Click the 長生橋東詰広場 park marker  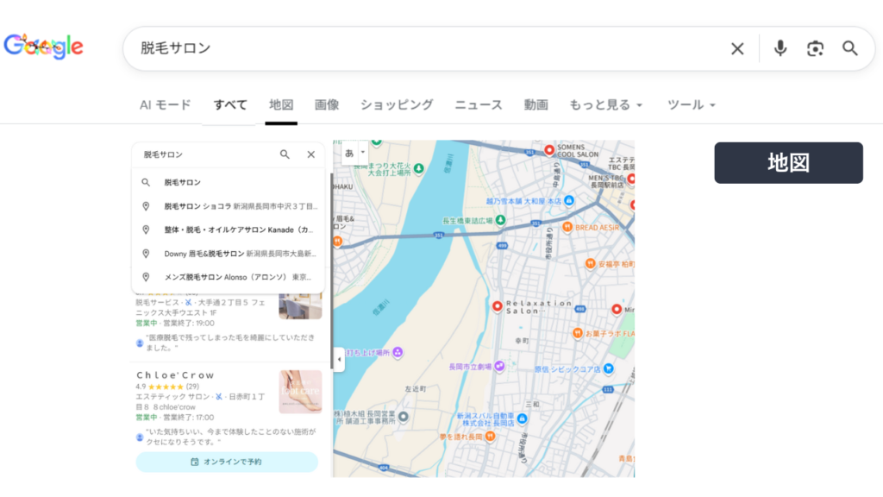coord(501,221)
